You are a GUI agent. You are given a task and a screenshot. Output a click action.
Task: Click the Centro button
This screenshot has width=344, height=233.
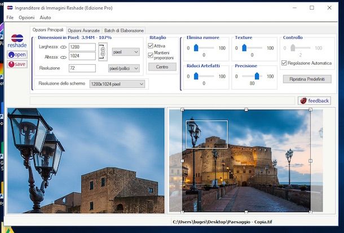coord(162,67)
